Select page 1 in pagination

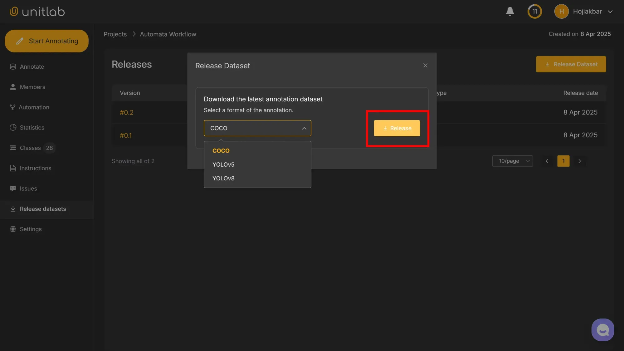[563, 161]
